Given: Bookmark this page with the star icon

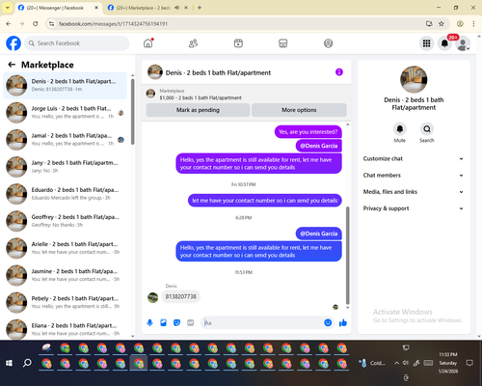Looking at the screenshot, I should pyautogui.click(x=442, y=23).
